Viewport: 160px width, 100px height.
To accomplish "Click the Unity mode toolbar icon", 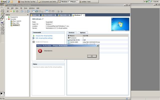I will click(x=43, y=11).
